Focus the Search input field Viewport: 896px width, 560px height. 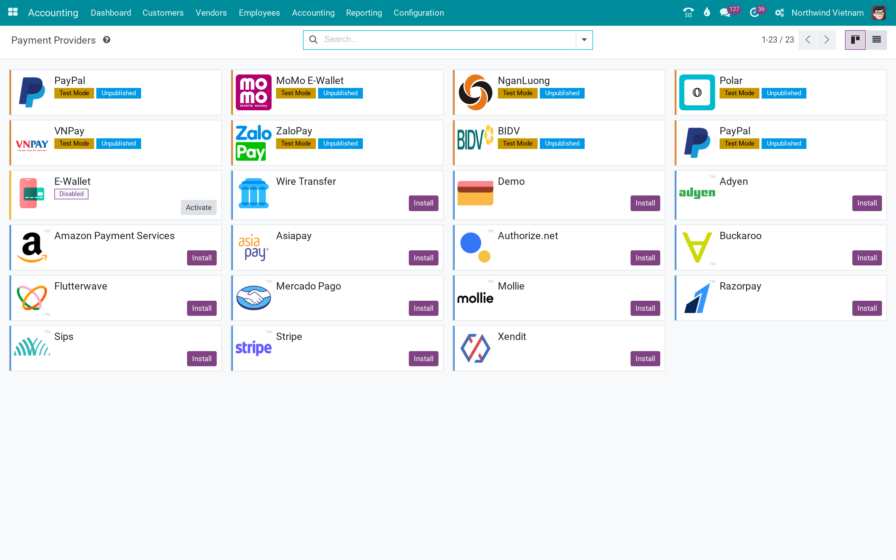(448, 40)
